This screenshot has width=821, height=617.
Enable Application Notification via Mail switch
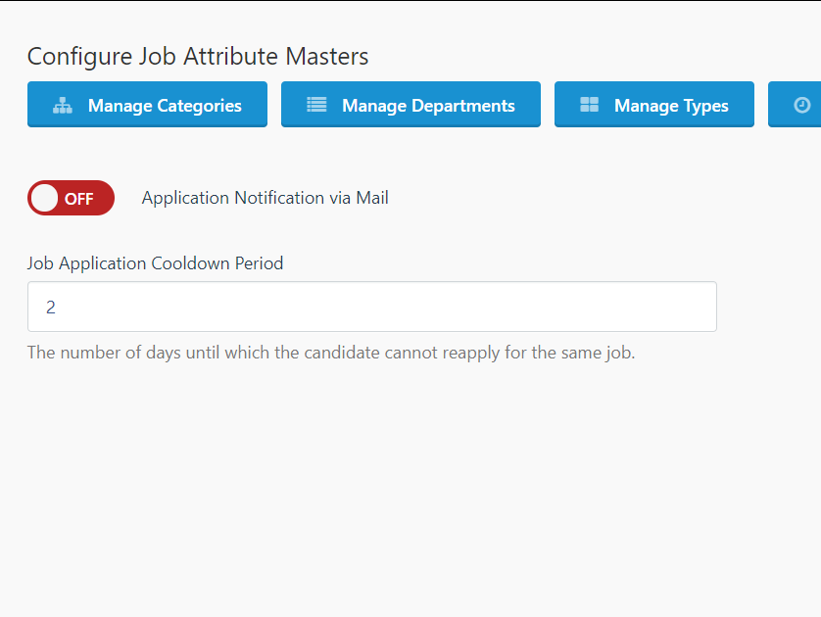[71, 198]
